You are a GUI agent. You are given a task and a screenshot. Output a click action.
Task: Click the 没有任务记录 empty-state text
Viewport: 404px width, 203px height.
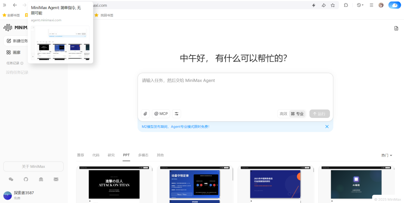(17, 72)
